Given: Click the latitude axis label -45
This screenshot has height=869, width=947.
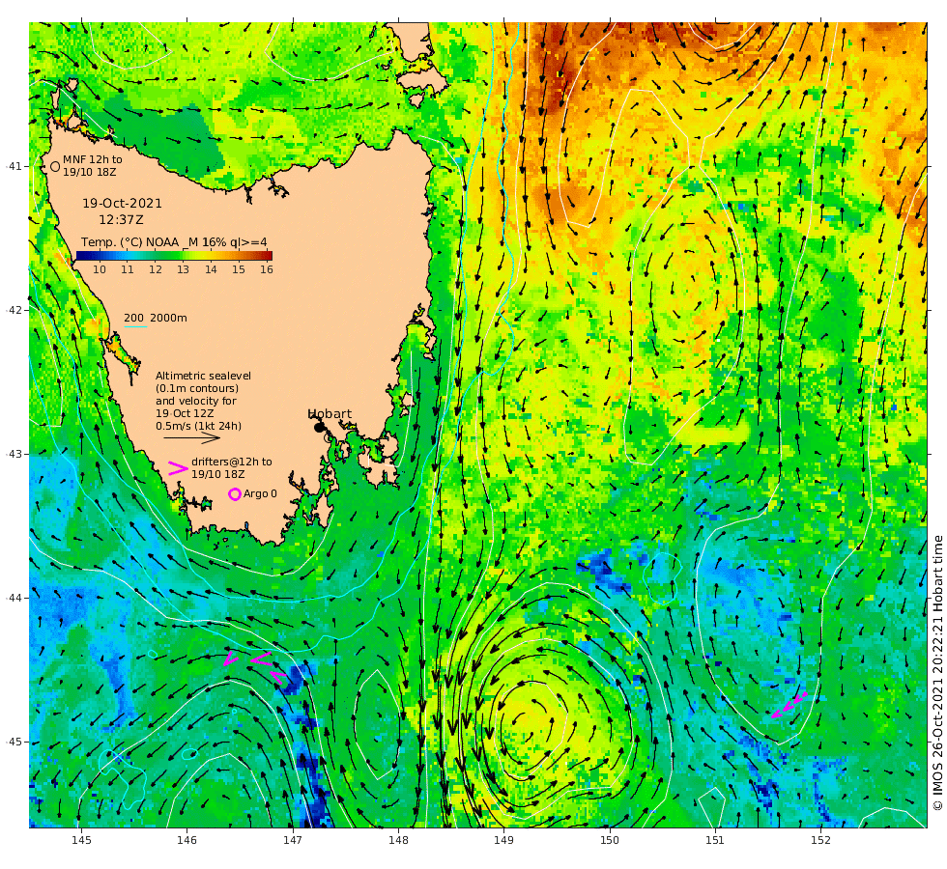Looking at the screenshot, I should pyautogui.click(x=14, y=742).
